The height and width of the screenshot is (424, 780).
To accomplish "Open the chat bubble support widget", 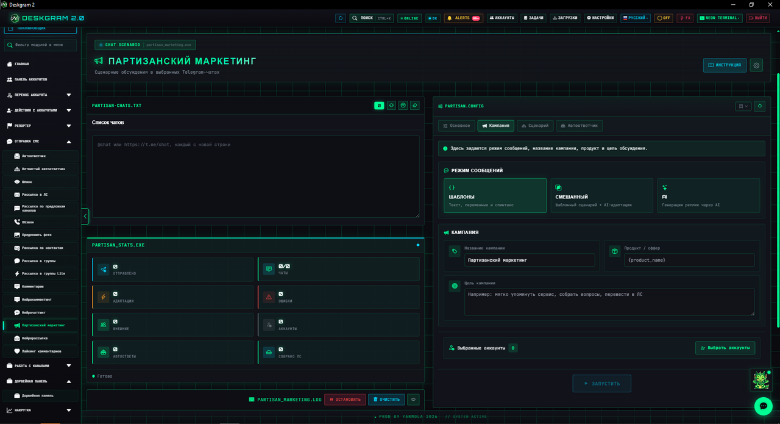I will [763, 406].
